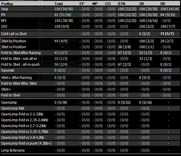Select the Pfr row label
This screenshot has width=181, height=156.
point(3,15)
